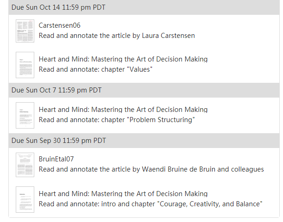Click the empty row area right of Carstensen06

[x=181, y=25]
